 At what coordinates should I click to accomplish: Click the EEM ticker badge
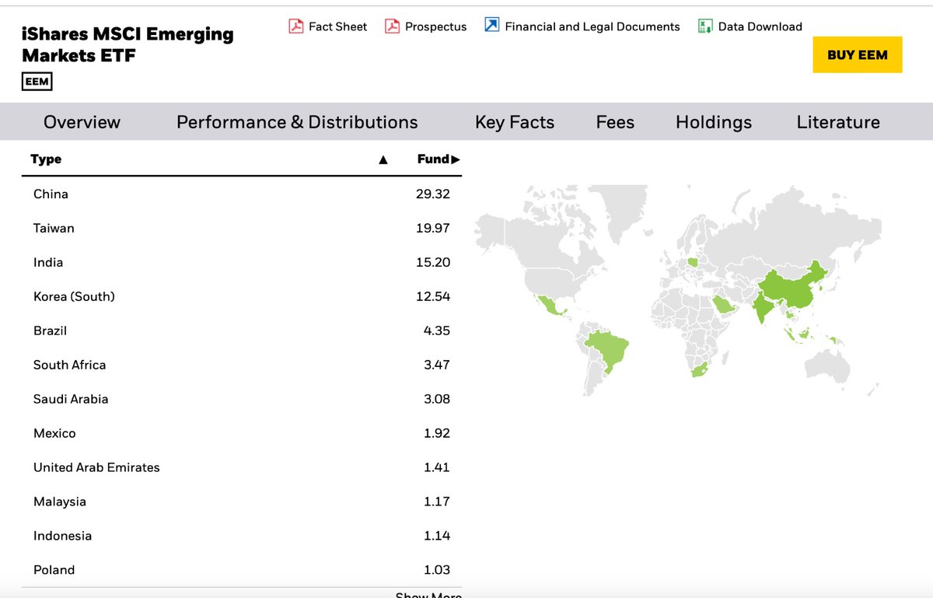37,82
